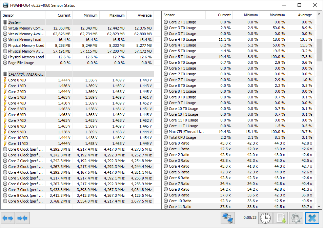Select the CPU [#0]: AMD Ryz... group header

pos(78,74)
